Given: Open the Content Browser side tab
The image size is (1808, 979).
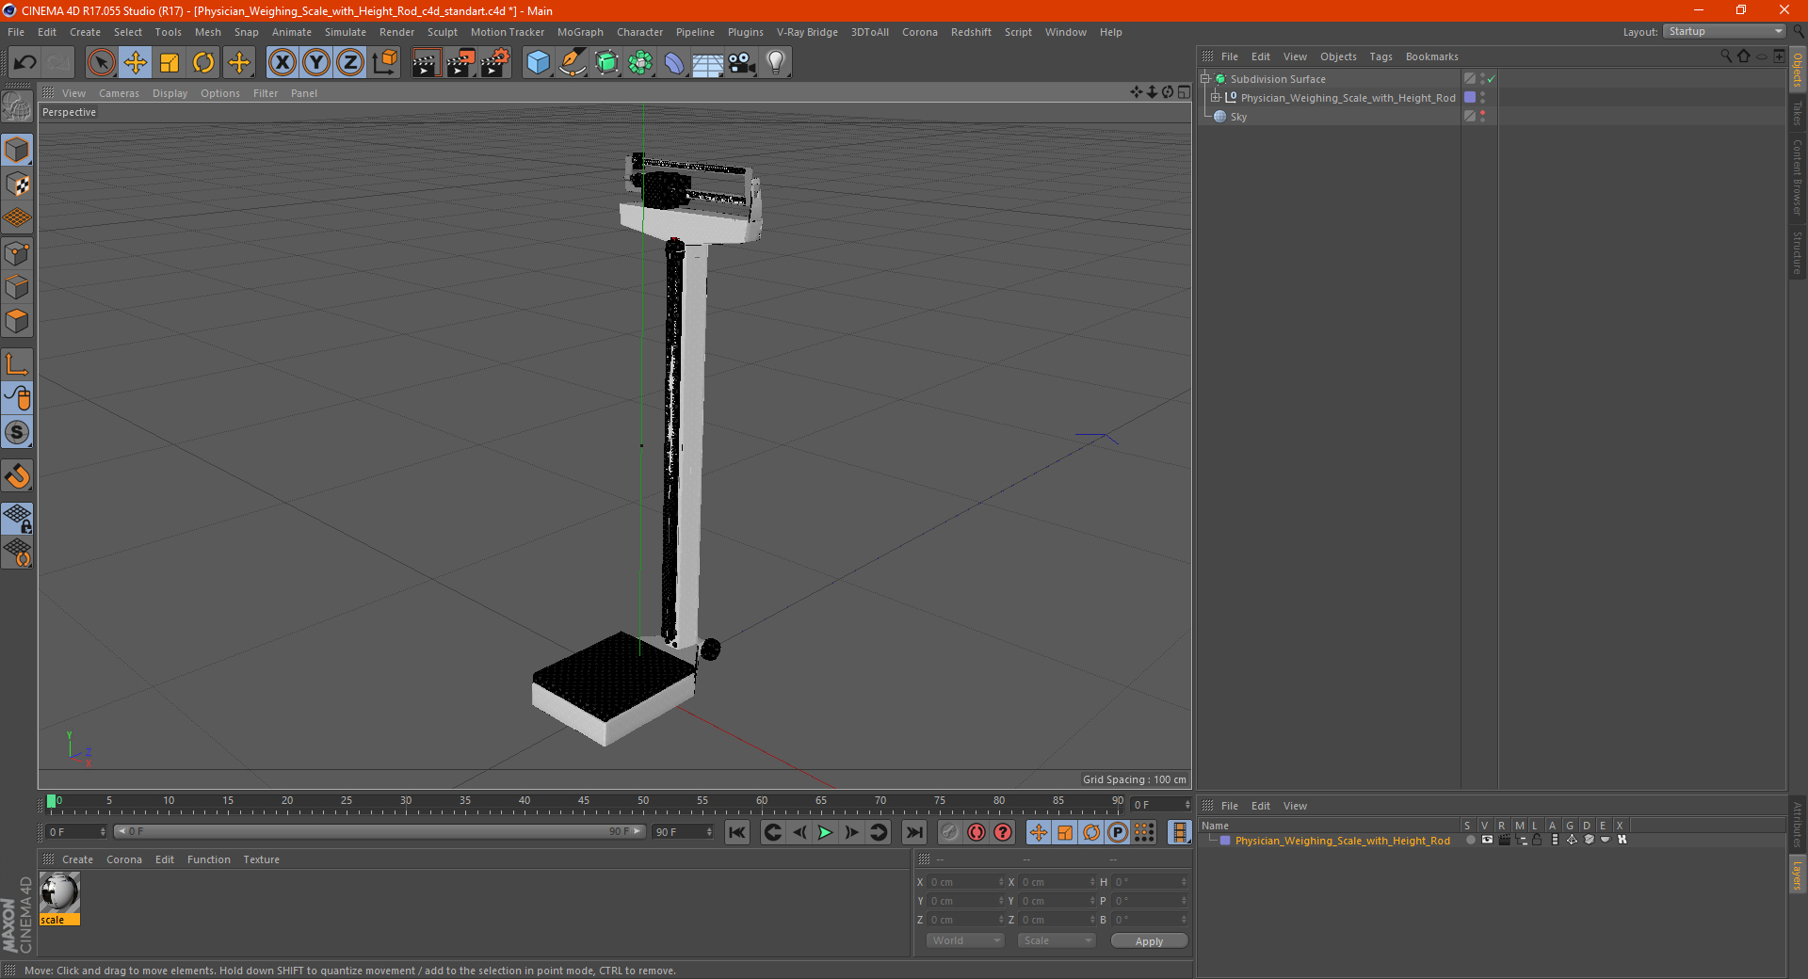Looking at the screenshot, I should coord(1797,177).
